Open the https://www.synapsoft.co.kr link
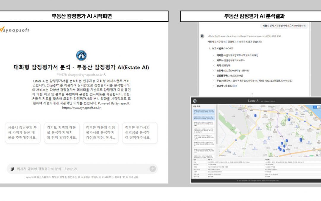 click(81, 108)
